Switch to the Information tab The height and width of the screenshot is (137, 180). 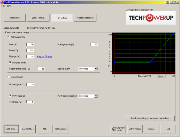point(15,18)
